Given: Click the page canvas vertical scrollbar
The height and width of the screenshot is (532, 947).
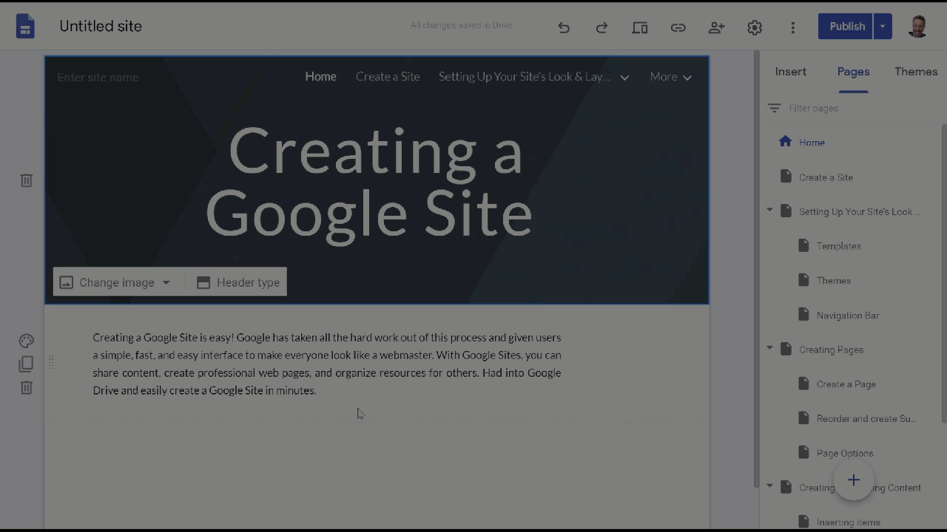Looking at the screenshot, I should pyautogui.click(x=756, y=269).
